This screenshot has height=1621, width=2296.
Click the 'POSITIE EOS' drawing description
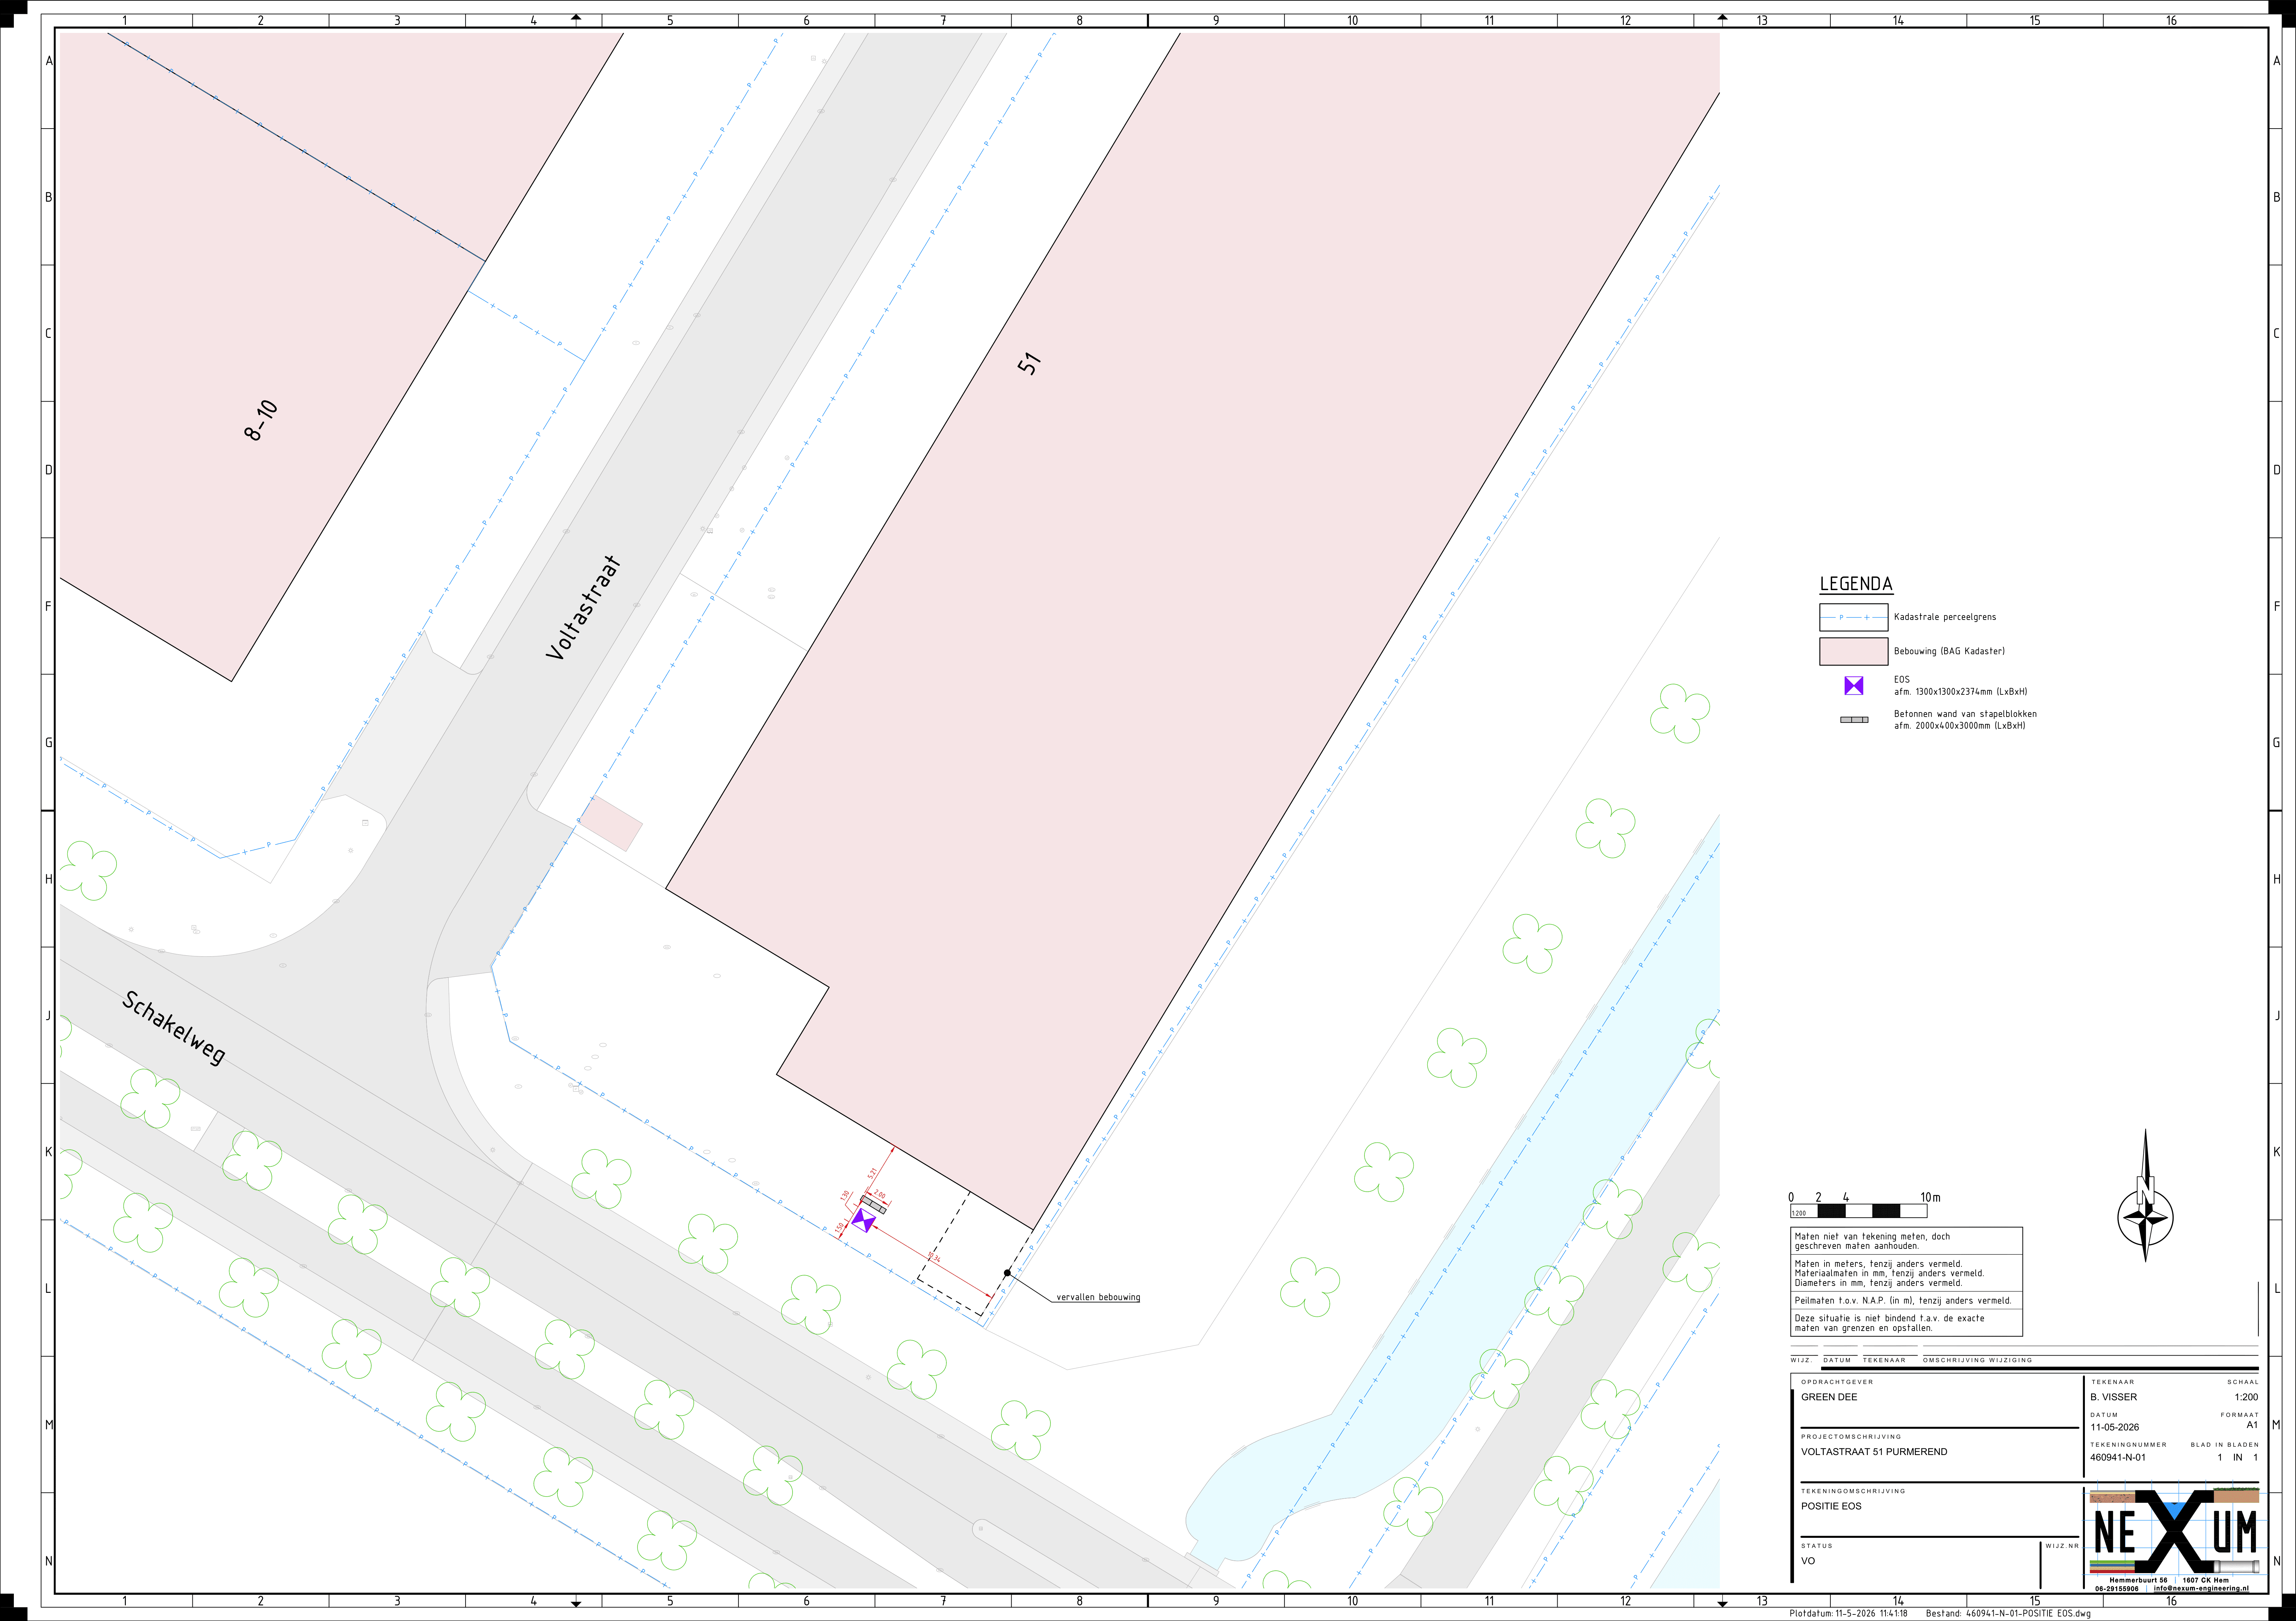tap(1831, 1506)
